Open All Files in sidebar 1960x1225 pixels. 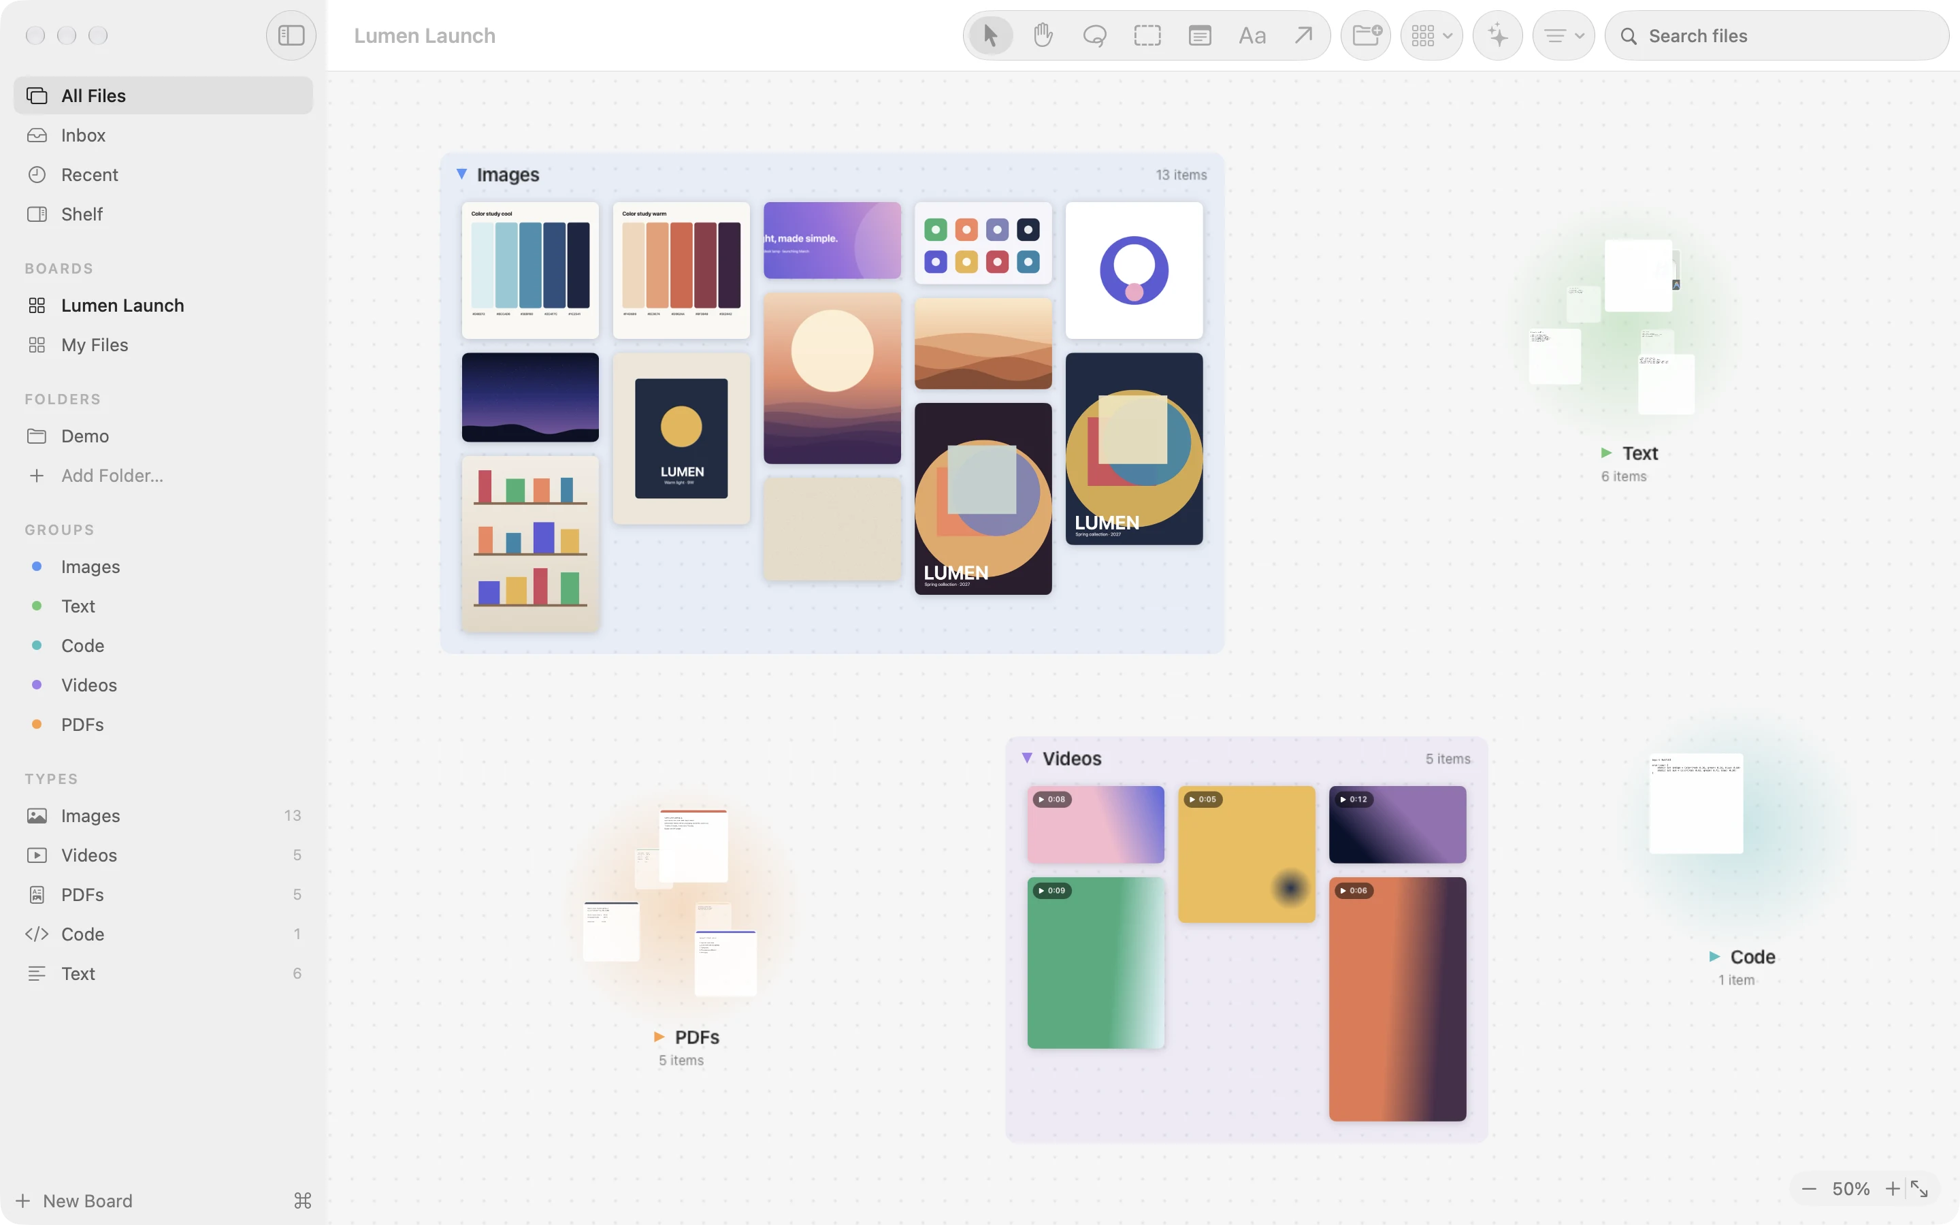click(163, 95)
